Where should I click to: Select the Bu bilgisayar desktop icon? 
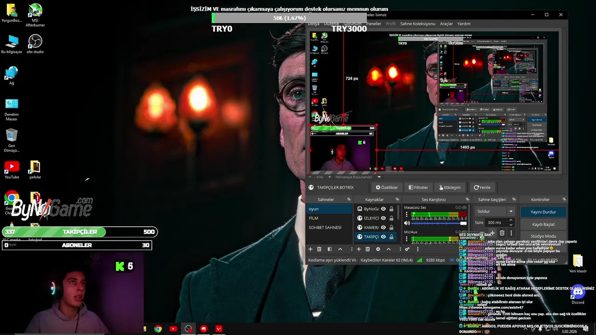pyautogui.click(x=12, y=44)
